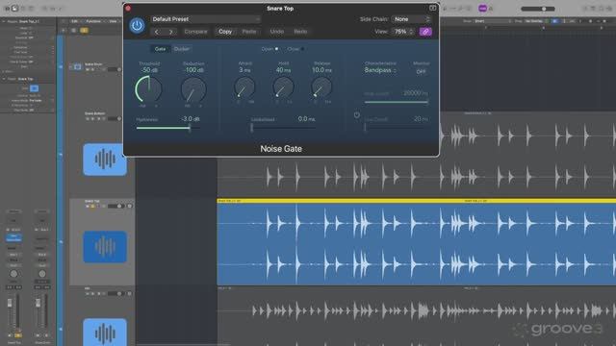616x346 pixels.
Task: Click the master volume slider in the control bar
Action: click(x=538, y=9)
